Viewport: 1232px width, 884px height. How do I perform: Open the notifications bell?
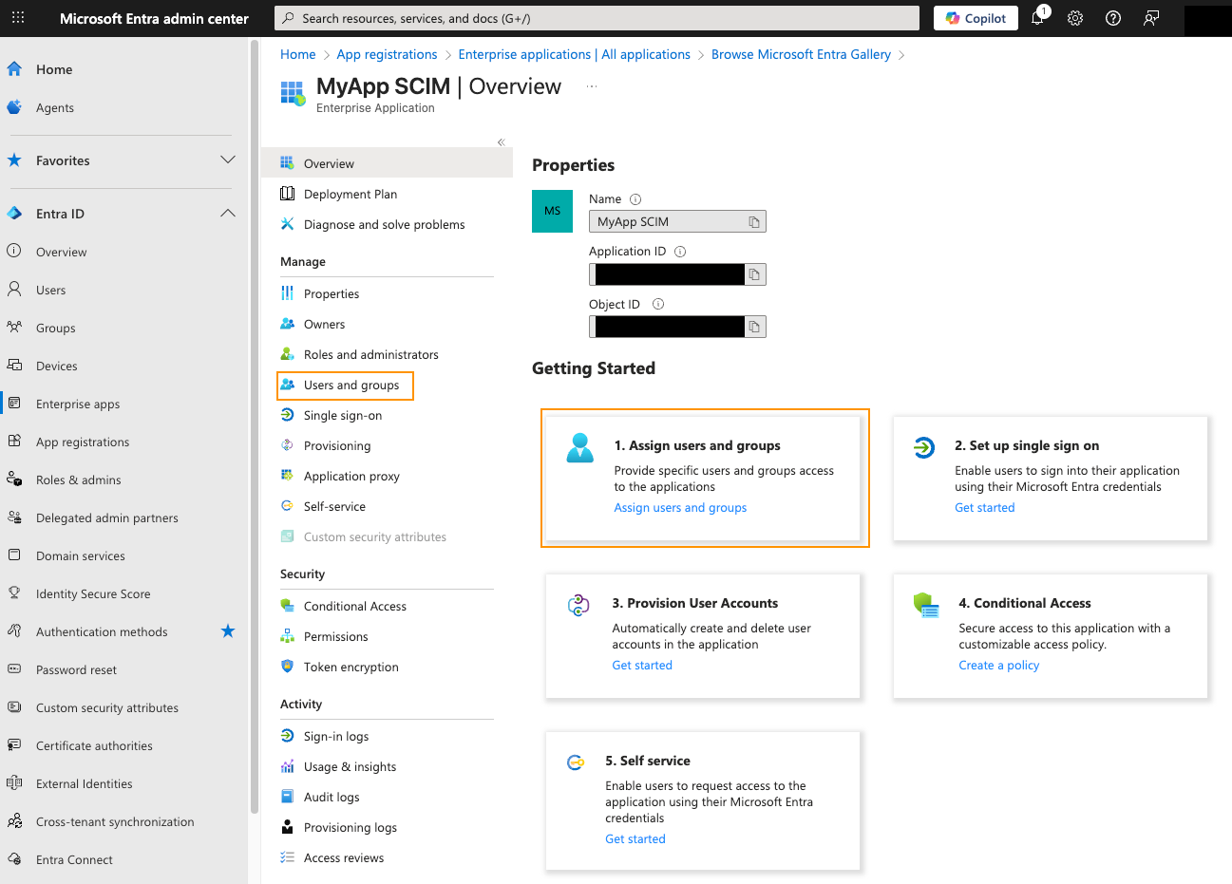point(1038,18)
